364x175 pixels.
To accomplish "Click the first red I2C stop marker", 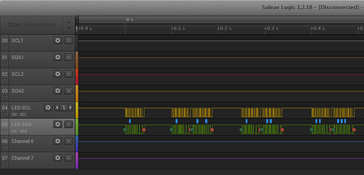I will coord(144,130).
